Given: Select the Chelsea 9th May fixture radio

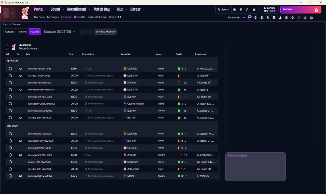Looking at the screenshot, I should (10, 148).
